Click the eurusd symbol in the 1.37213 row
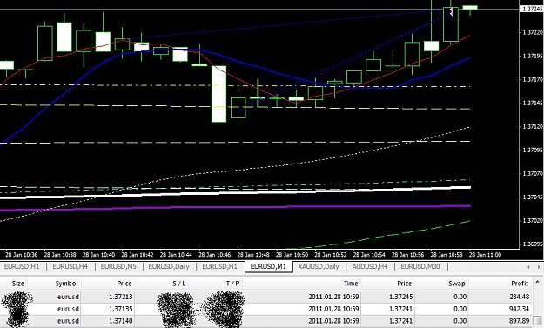 tap(68, 297)
